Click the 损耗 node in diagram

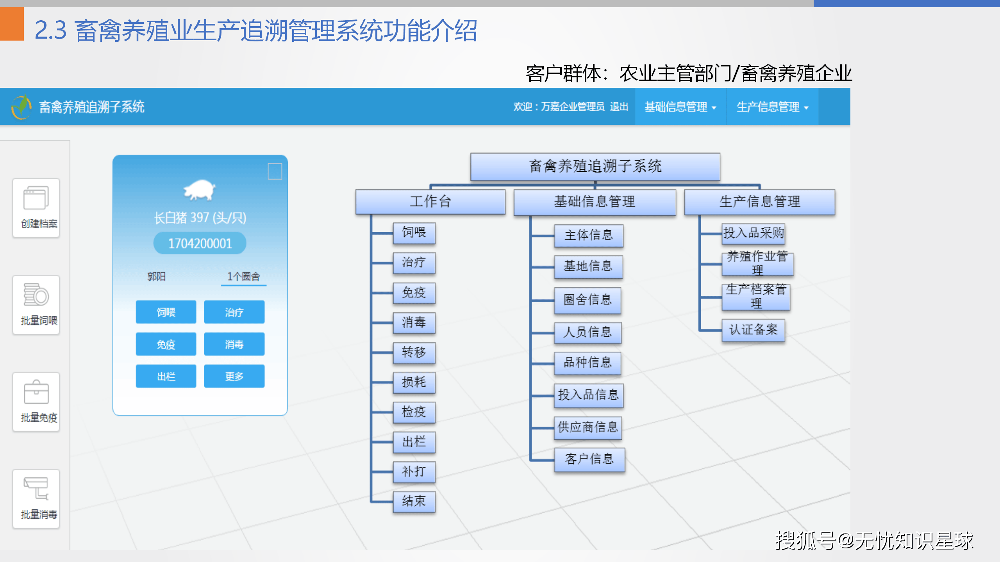point(414,382)
